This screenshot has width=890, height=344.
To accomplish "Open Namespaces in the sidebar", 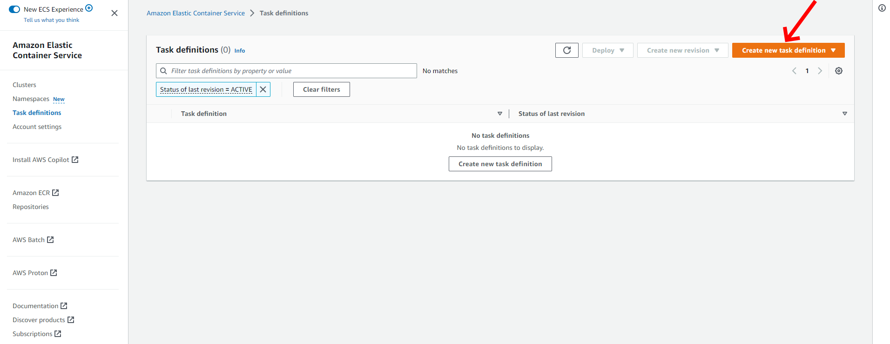I will click(x=31, y=99).
